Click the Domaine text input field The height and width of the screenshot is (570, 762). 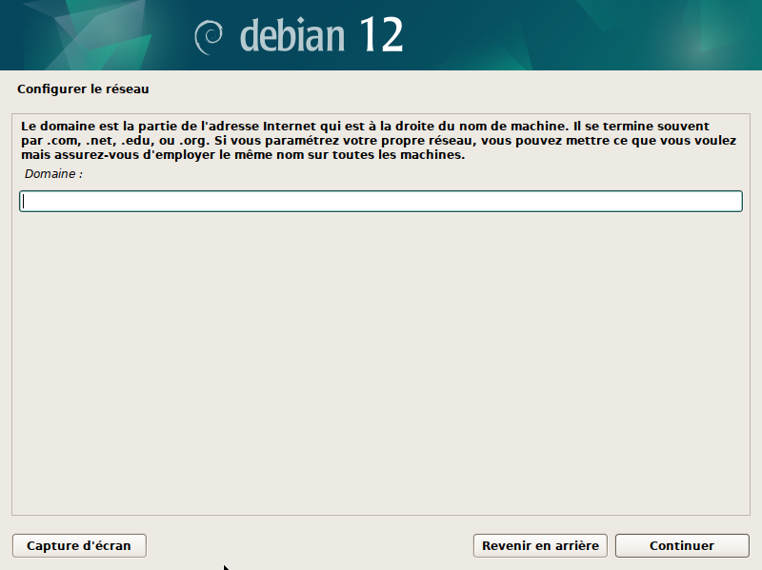381,202
